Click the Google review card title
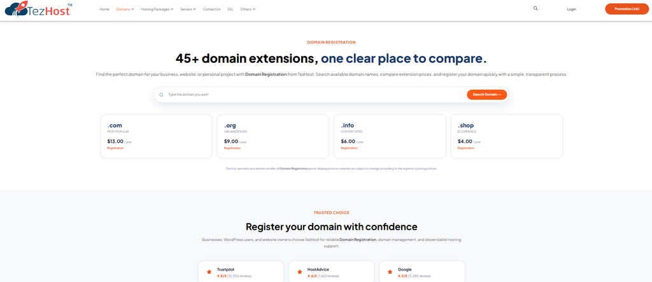 pyautogui.click(x=404, y=269)
